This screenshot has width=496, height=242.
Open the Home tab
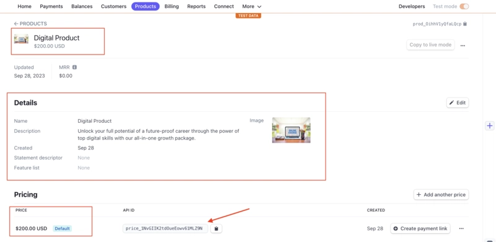coord(24,6)
